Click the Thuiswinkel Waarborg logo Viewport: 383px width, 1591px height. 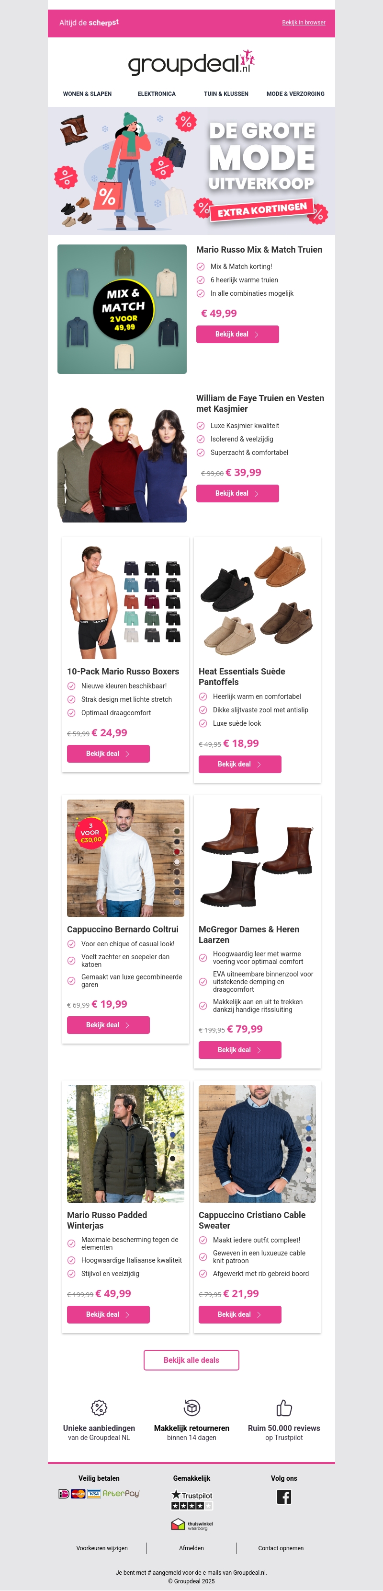pos(192,1524)
